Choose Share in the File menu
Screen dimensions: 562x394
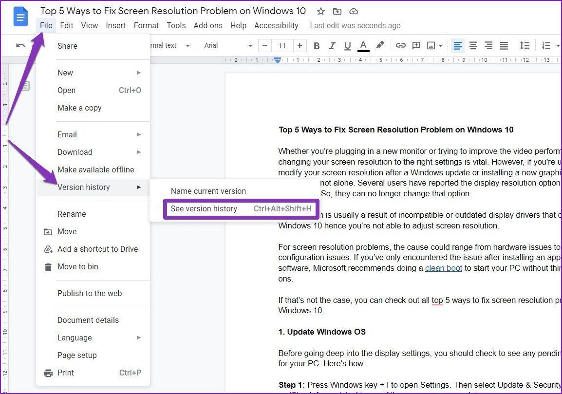[x=93, y=46]
